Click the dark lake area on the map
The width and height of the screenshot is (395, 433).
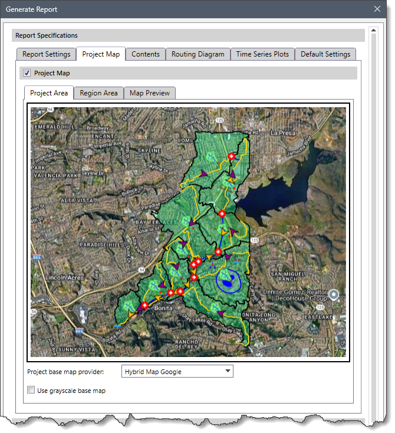click(277, 194)
